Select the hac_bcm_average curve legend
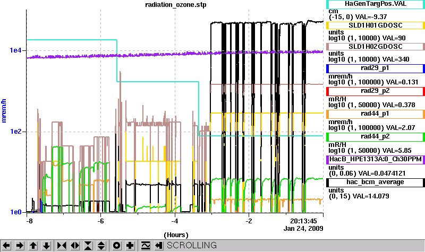Screen dimensions: 425x252 [x=376, y=183]
